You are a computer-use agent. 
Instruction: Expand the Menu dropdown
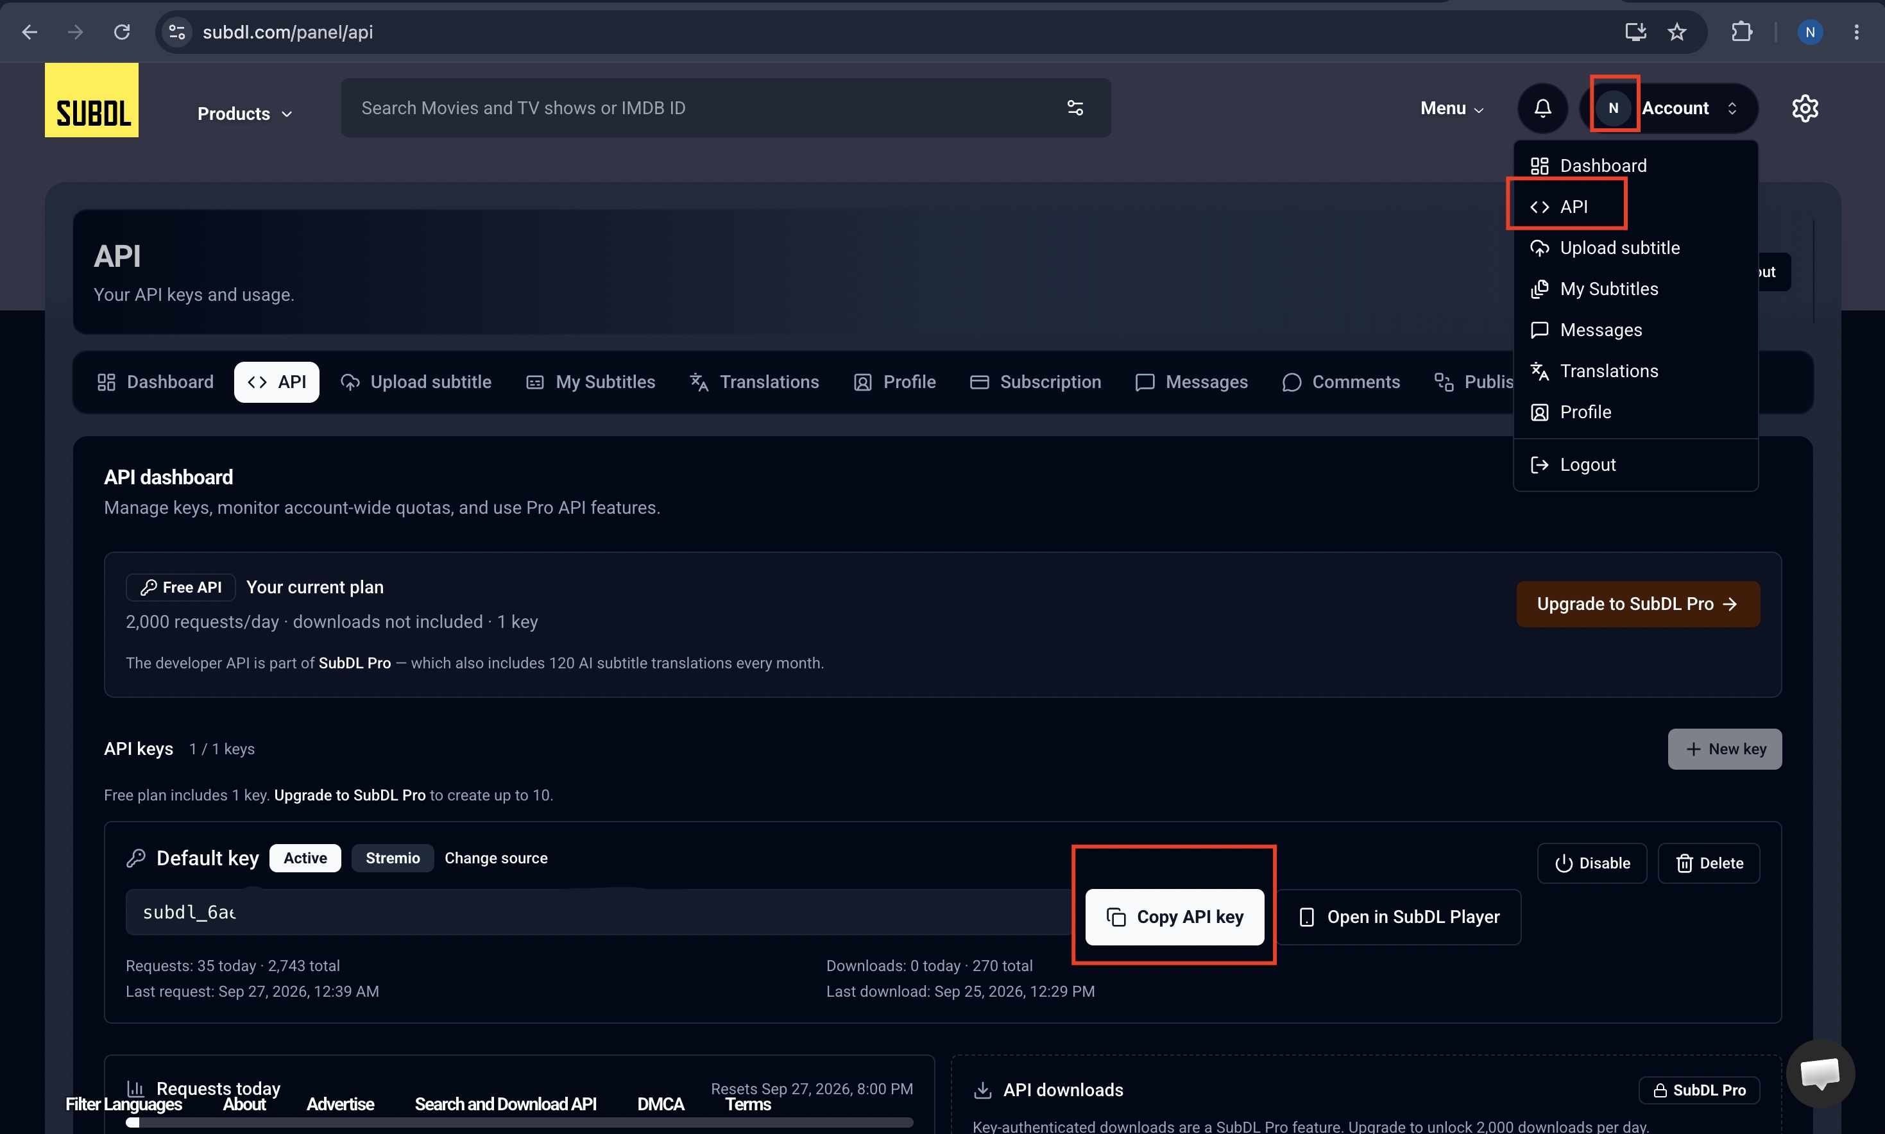click(1451, 108)
